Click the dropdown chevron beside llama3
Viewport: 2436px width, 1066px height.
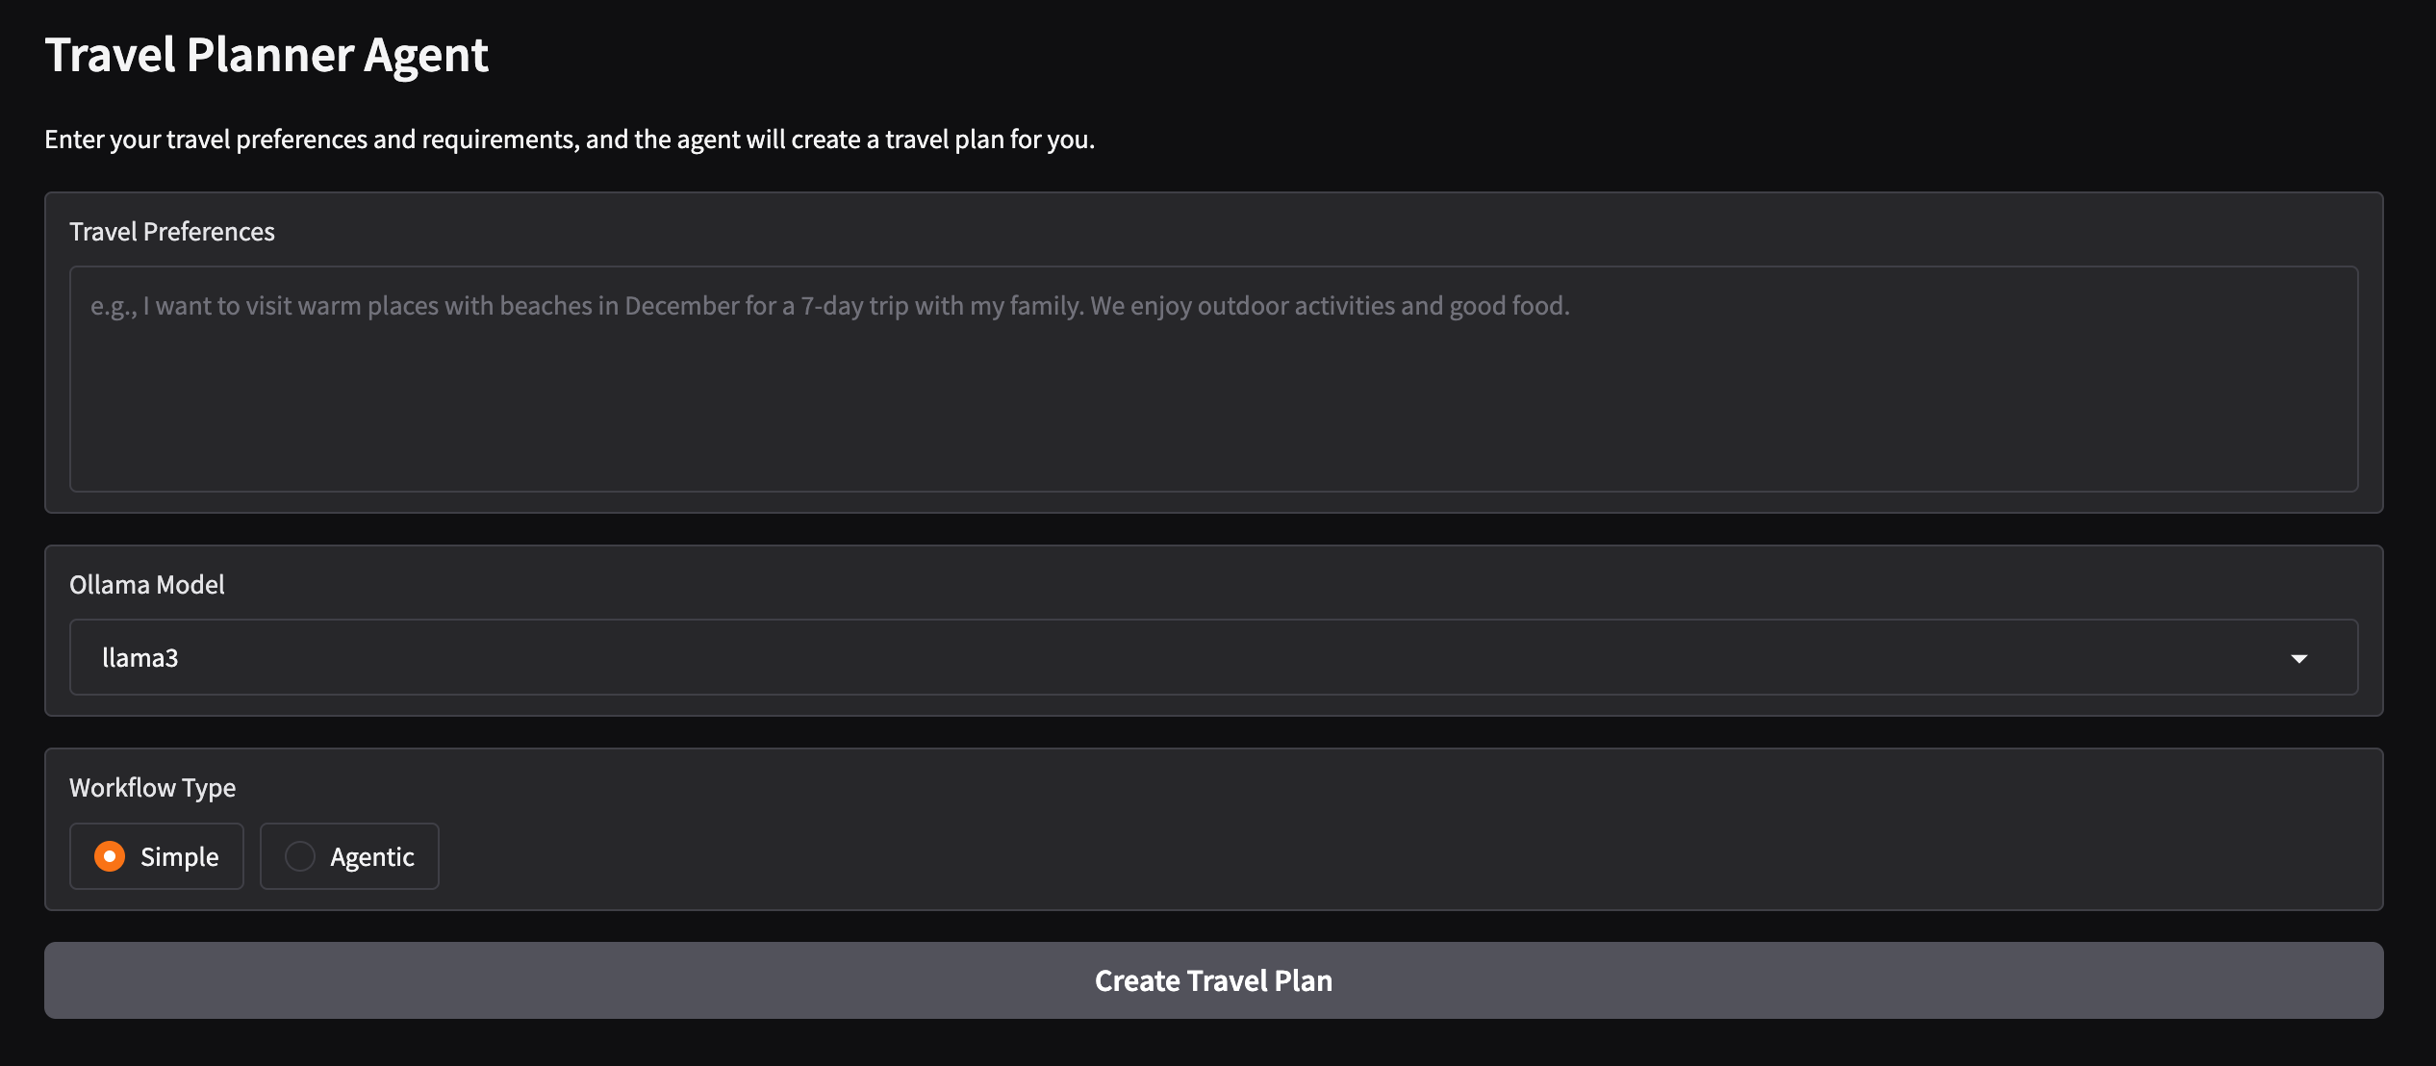click(x=2299, y=659)
